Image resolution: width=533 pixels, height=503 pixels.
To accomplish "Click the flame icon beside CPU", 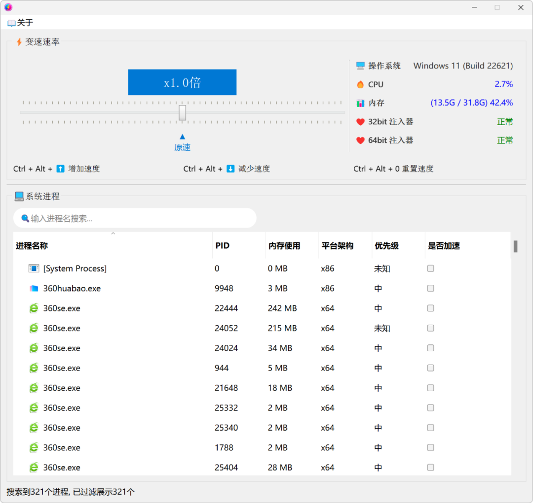I will tap(360, 84).
